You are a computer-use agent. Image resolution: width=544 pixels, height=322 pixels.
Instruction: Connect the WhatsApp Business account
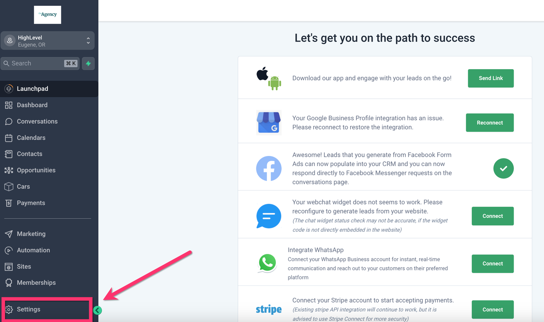pos(493,264)
